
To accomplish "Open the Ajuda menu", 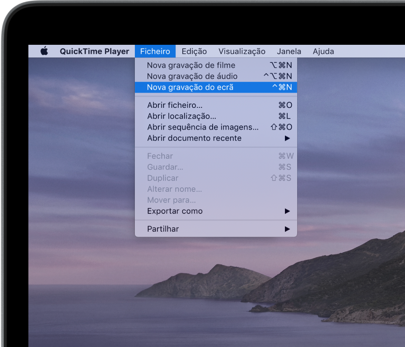I will 323,51.
